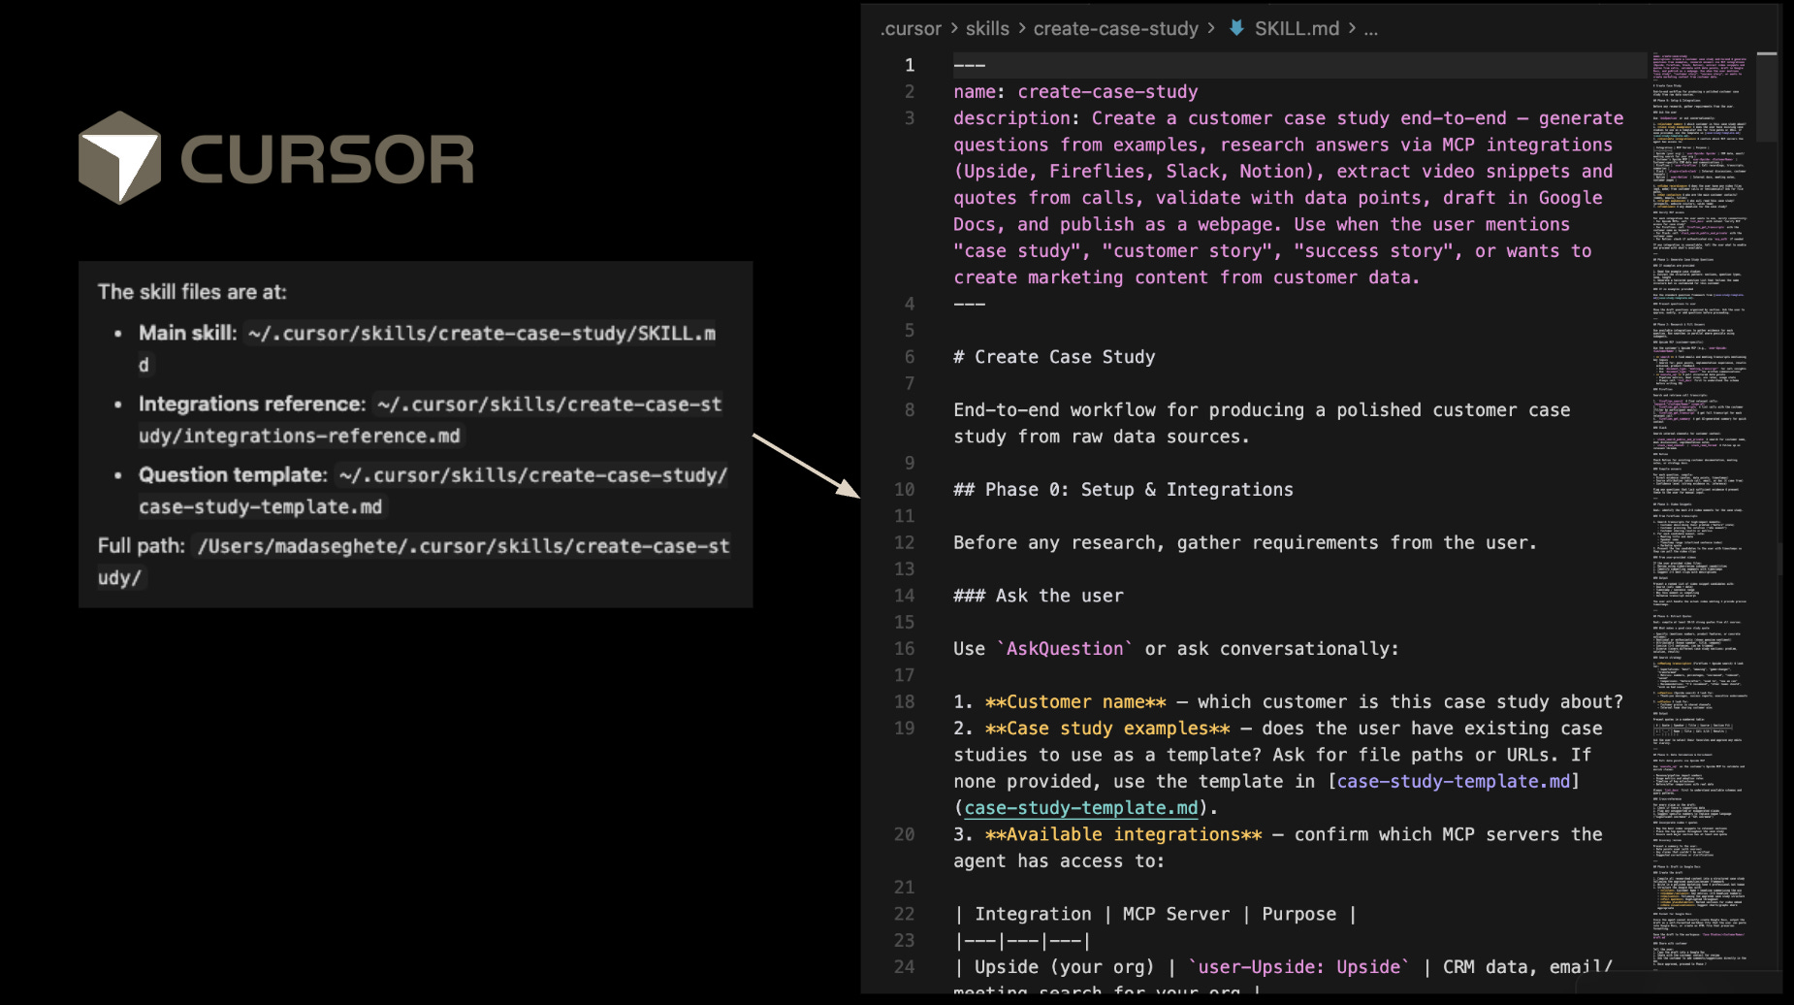
Task: Click the 'Full path:' /Users/madaseghete path
Action: (x=414, y=561)
